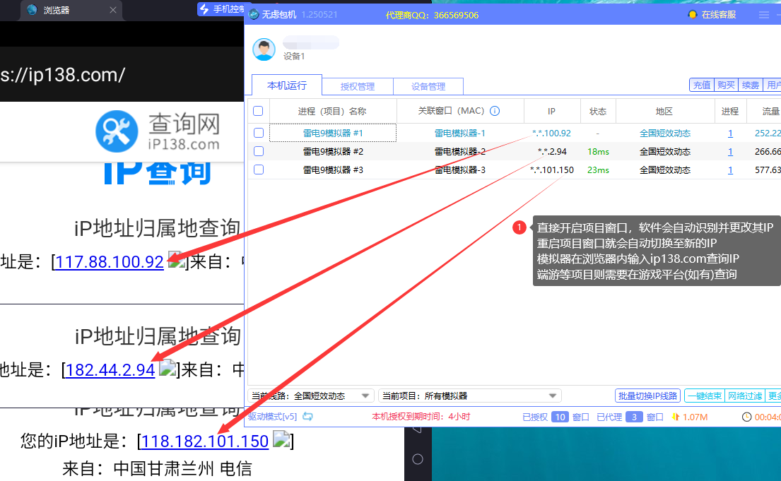Click the refresh icon next to 驱动模式[v5]
The width and height of the screenshot is (781, 481).
(308, 417)
